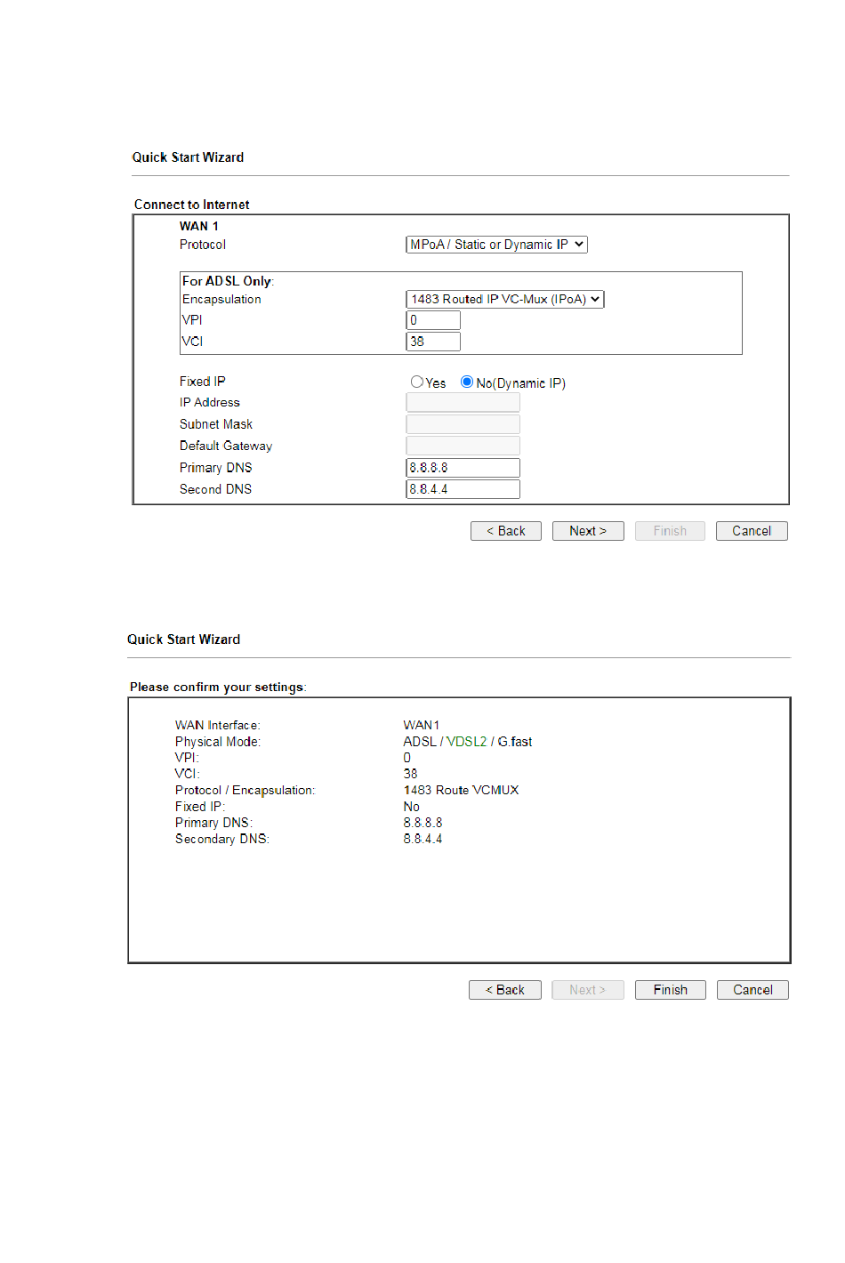Click Cancel in Connect to Internet wizard
The height and width of the screenshot is (1263, 845).
[752, 531]
